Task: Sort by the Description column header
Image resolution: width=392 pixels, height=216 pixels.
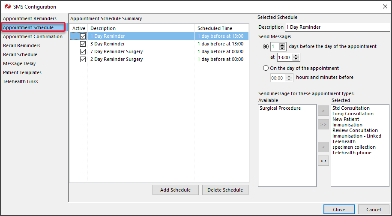Action: point(141,28)
